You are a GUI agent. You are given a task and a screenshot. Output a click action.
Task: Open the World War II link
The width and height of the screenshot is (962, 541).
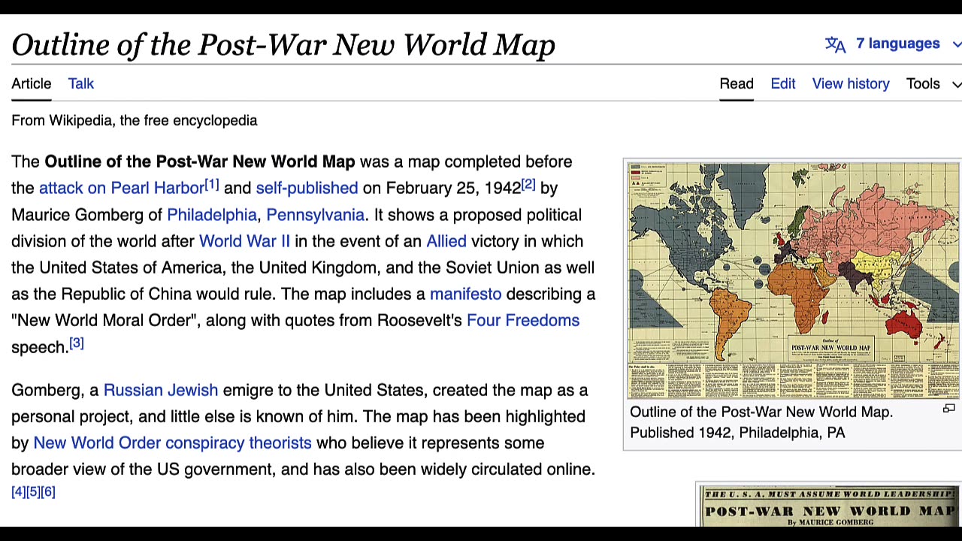point(244,241)
